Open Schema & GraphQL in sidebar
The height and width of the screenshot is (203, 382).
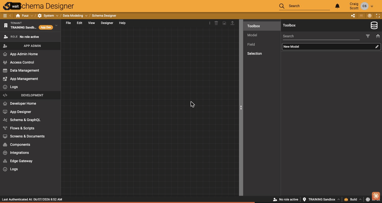point(30,120)
